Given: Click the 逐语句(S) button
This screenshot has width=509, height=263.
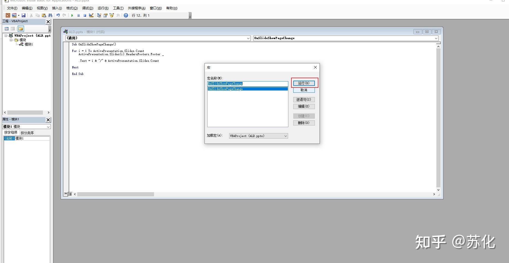Looking at the screenshot, I should (x=304, y=100).
